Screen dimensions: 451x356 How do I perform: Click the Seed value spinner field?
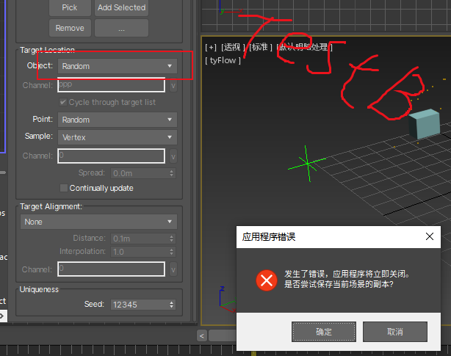[x=138, y=305]
